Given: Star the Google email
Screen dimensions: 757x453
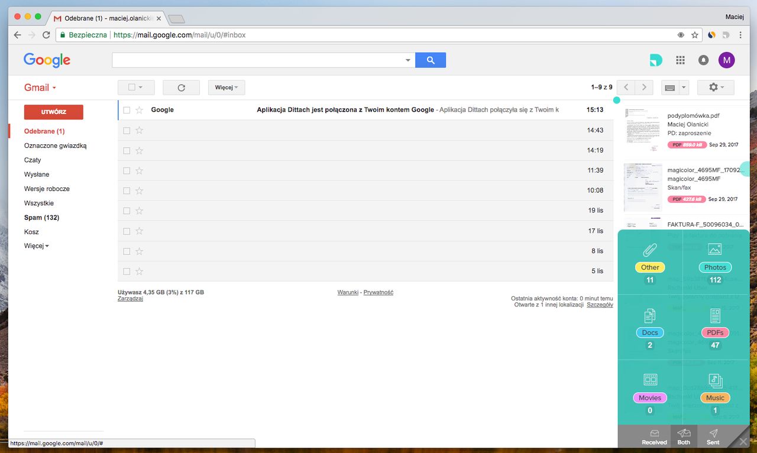Looking at the screenshot, I should point(140,109).
